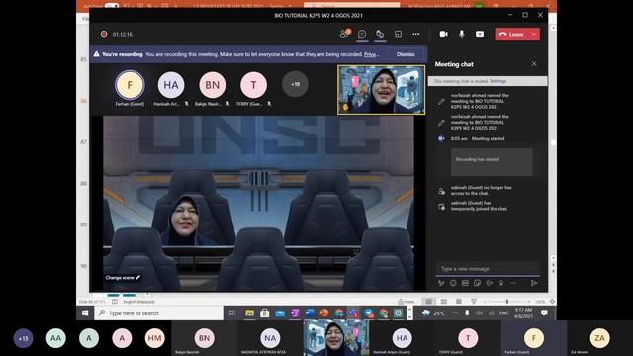This screenshot has width=633, height=356.
Task: Click the self-view video thumbnail
Action: click(x=381, y=90)
